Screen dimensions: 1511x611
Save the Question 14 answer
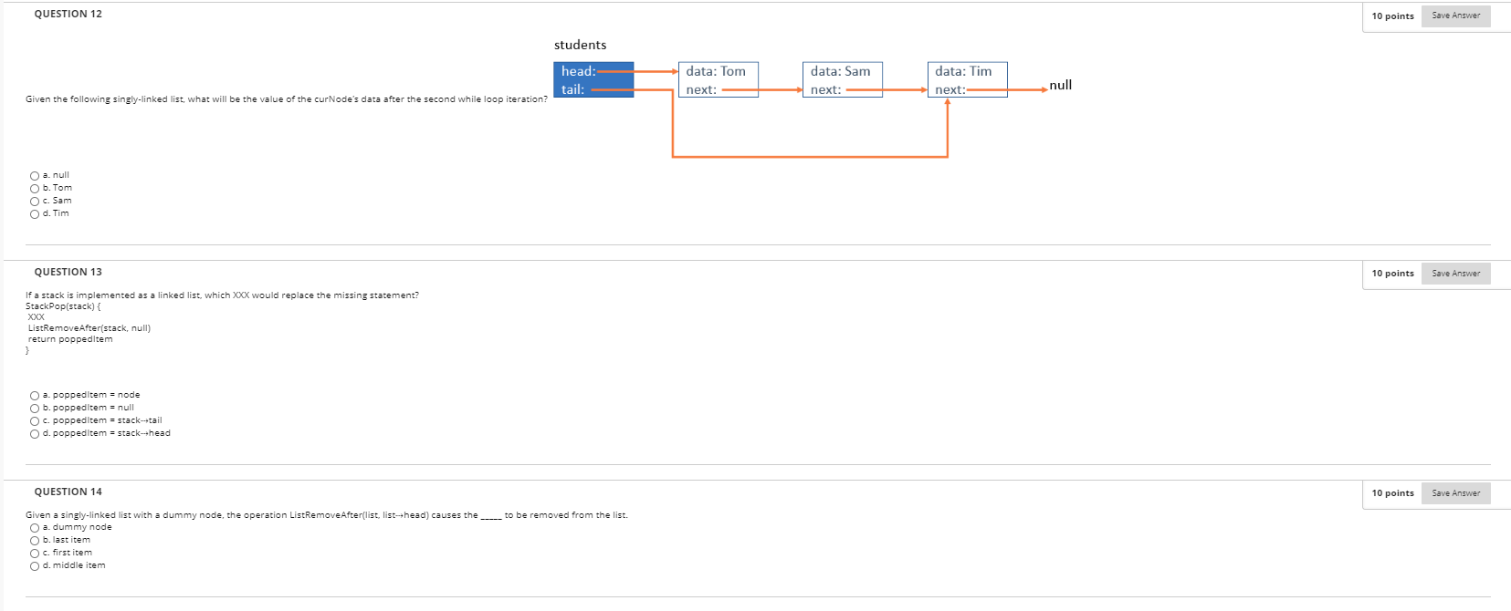(1455, 493)
